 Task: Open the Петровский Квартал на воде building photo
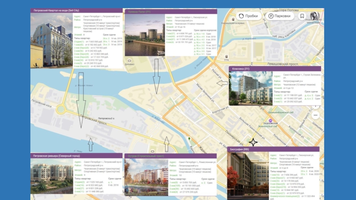[52, 40]
